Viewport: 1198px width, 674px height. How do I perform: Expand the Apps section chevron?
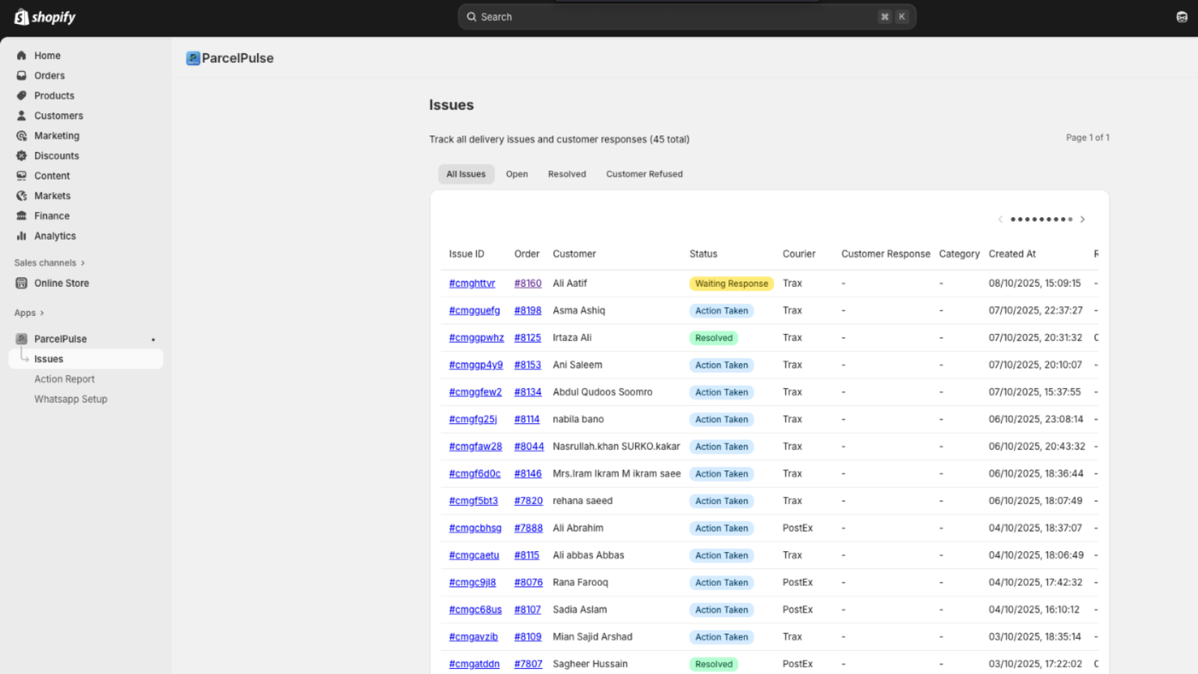pyautogui.click(x=41, y=313)
